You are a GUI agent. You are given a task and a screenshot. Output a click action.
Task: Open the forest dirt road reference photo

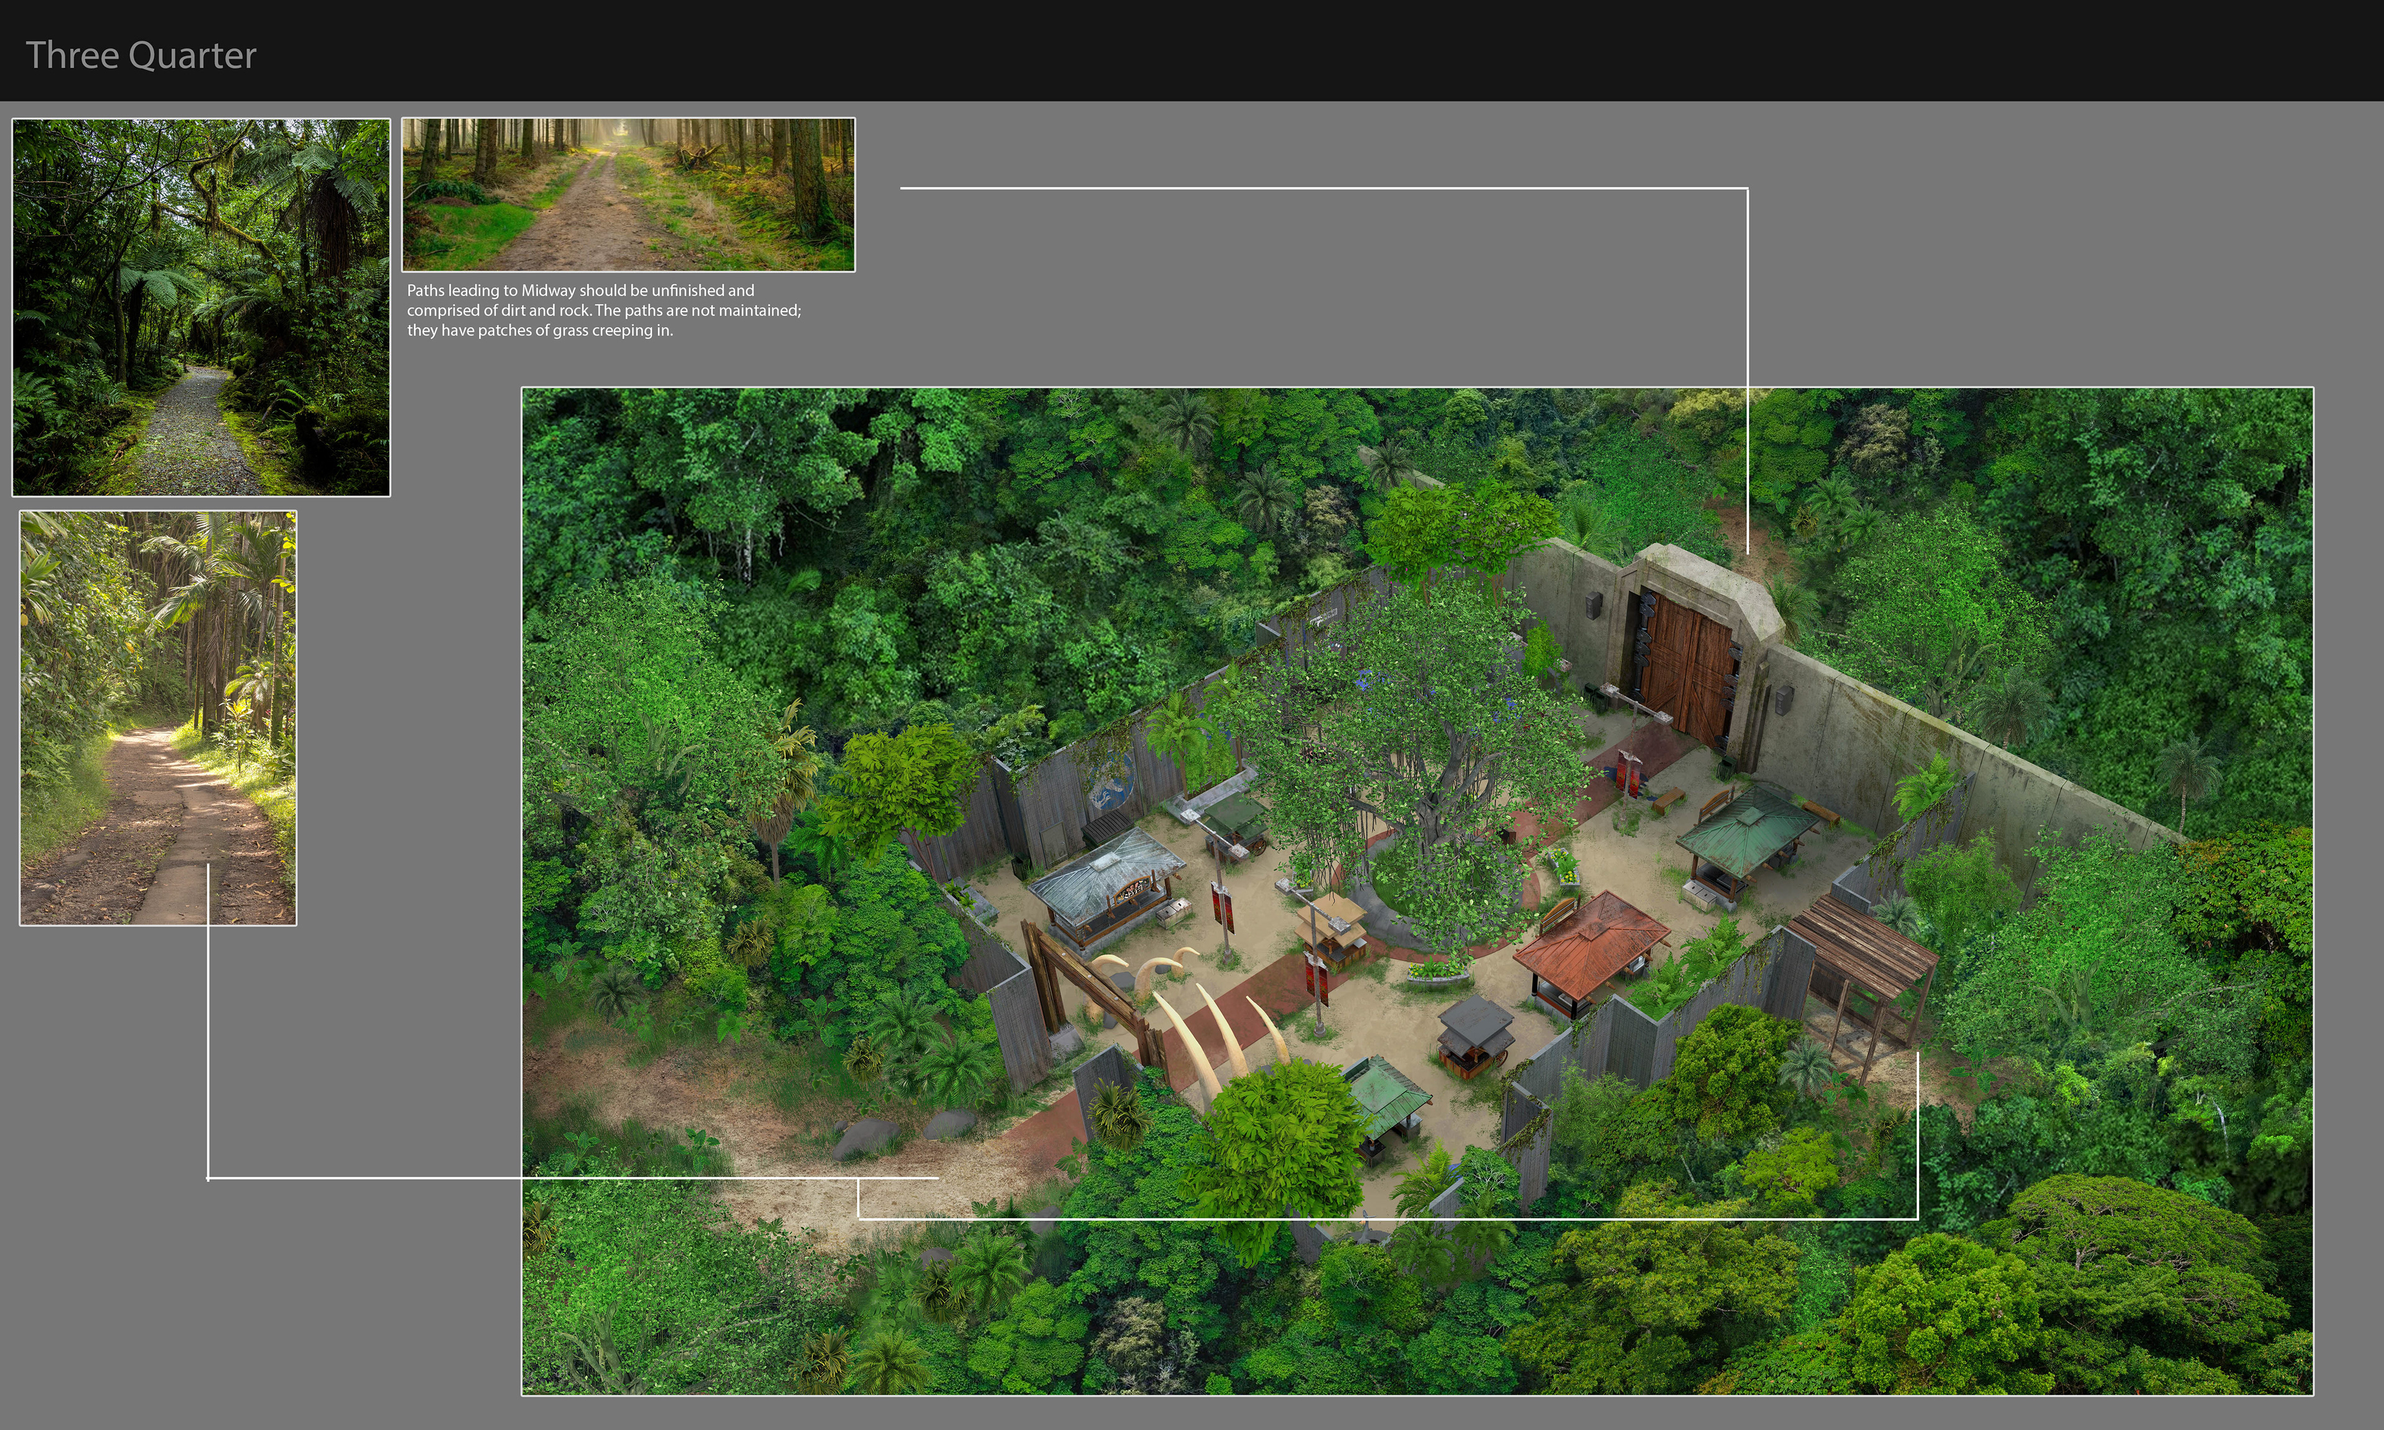pos(628,195)
